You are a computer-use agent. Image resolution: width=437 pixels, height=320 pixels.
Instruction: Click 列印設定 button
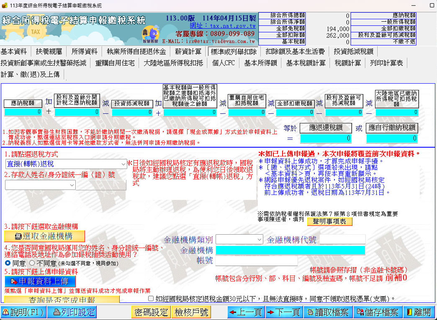(x=72, y=312)
